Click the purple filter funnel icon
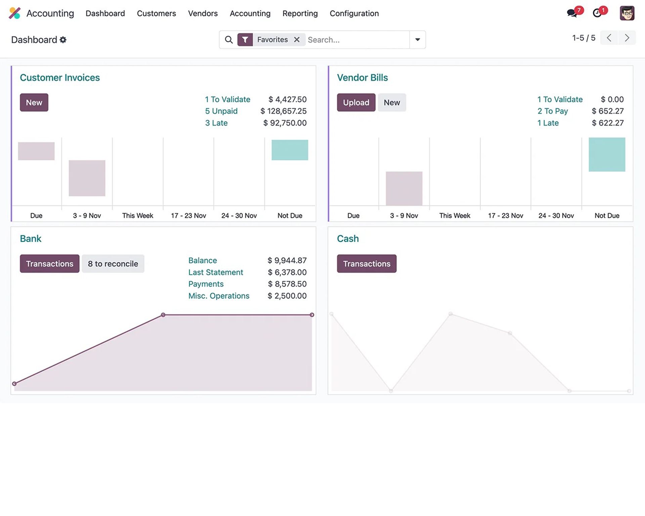This screenshot has height=516, width=645. pyautogui.click(x=245, y=40)
